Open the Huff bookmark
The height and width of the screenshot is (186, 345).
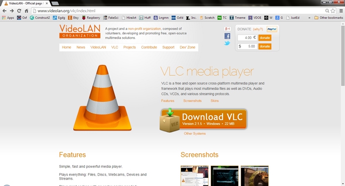click(x=145, y=18)
